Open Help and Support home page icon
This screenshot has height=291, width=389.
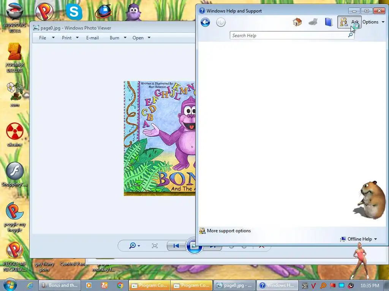[x=297, y=22]
